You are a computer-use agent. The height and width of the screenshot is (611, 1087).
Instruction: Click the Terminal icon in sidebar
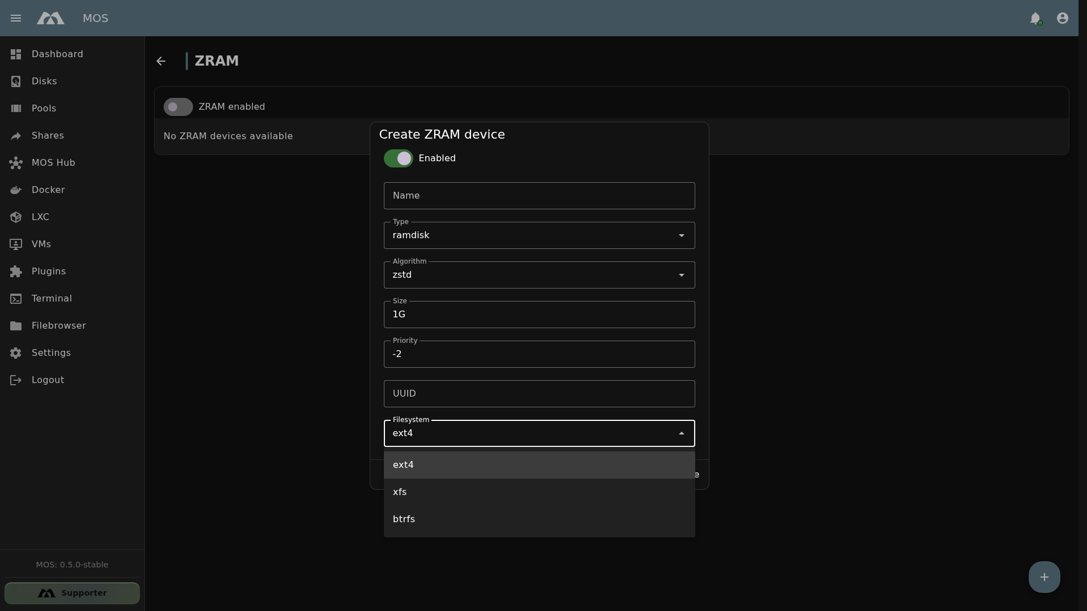(x=16, y=299)
